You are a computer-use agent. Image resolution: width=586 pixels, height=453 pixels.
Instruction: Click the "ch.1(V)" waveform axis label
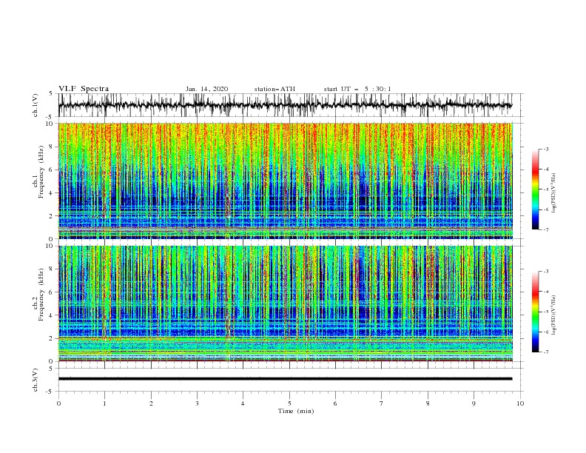coord(36,105)
